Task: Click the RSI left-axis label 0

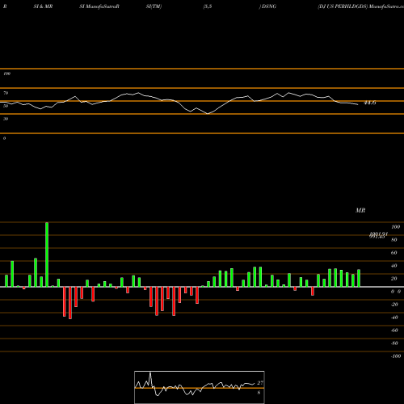Action: point(4,138)
